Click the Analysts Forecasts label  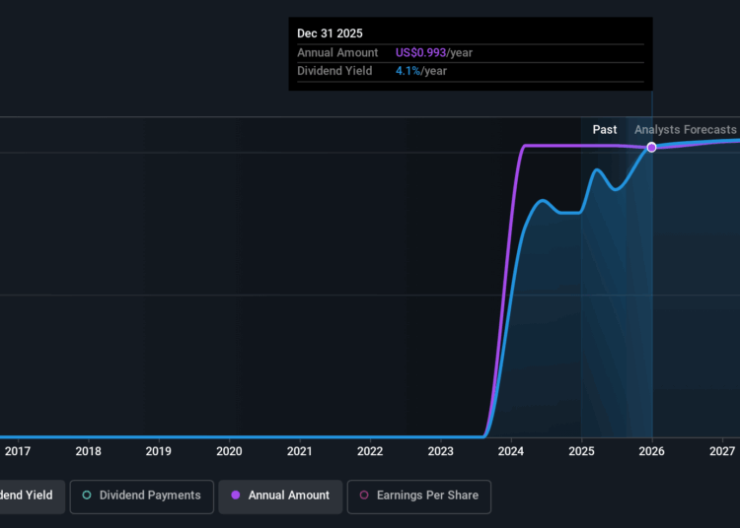coord(686,129)
